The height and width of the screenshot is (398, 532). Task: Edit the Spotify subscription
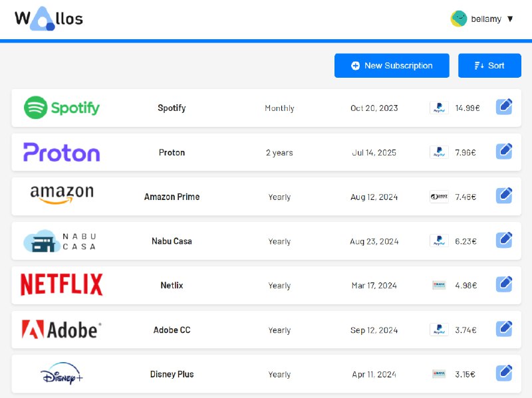coord(504,107)
